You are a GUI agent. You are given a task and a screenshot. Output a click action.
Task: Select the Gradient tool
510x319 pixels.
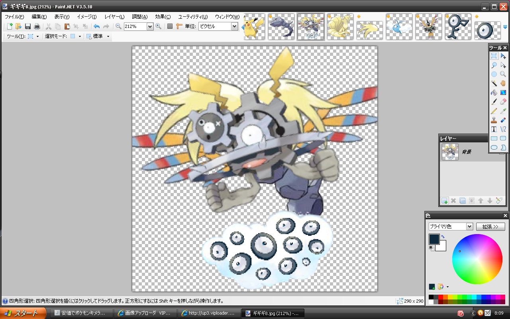(x=503, y=93)
